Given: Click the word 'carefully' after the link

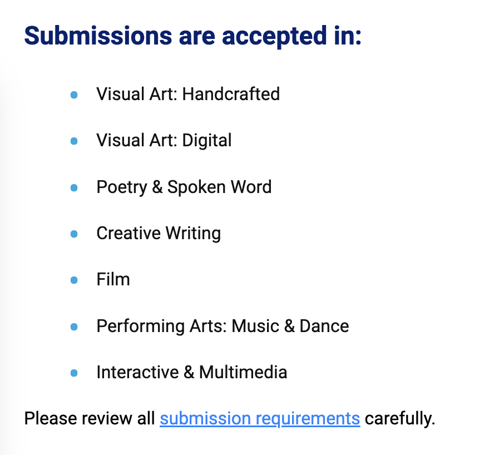Looking at the screenshot, I should click(x=399, y=418).
